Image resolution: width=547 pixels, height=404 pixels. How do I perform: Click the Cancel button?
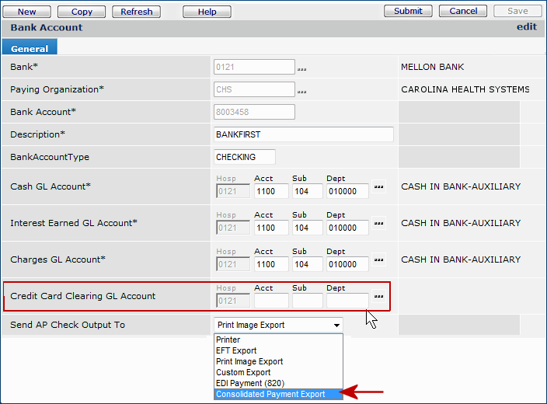[x=463, y=11]
